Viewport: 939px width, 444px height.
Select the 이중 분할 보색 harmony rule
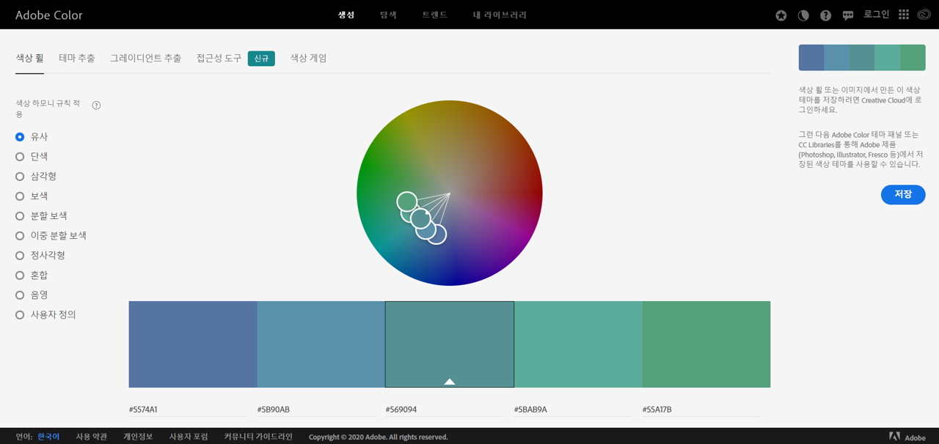coord(51,236)
